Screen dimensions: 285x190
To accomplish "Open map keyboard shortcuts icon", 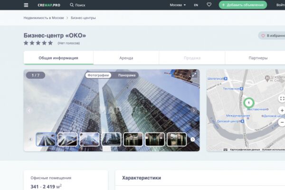I will click(x=225, y=150).
